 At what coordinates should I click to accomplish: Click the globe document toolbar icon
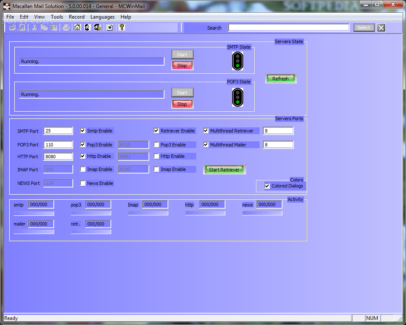tap(110, 28)
